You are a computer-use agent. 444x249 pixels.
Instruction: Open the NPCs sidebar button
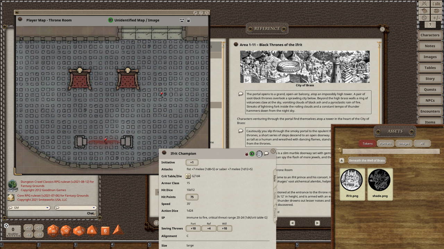pos(430,100)
